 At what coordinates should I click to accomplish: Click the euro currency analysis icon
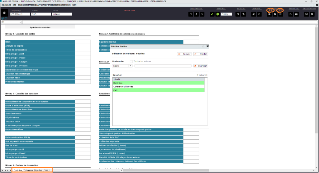tap(259, 14)
